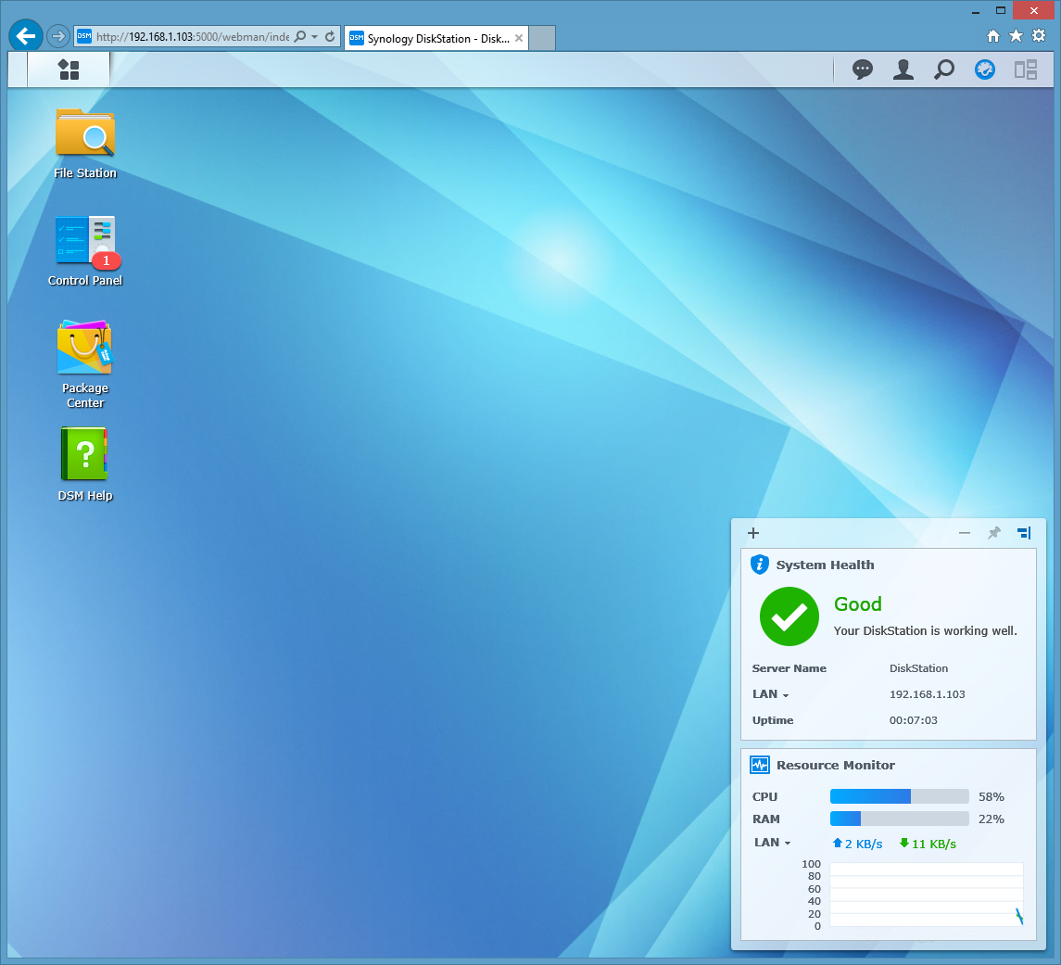Image resolution: width=1061 pixels, height=965 pixels.
Task: Close the Synology DiskStation tab
Action: [519, 39]
